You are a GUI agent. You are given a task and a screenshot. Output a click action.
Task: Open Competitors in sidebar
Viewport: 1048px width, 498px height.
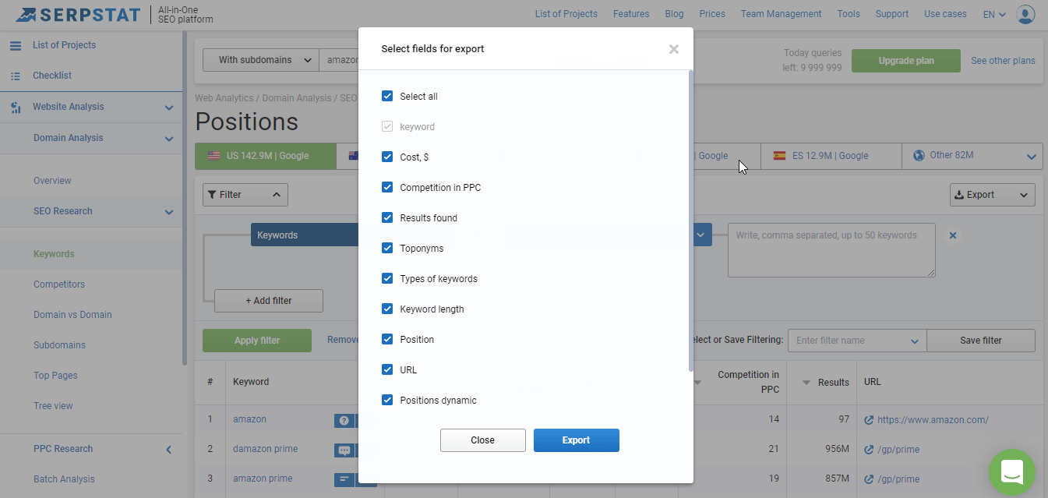[59, 284]
